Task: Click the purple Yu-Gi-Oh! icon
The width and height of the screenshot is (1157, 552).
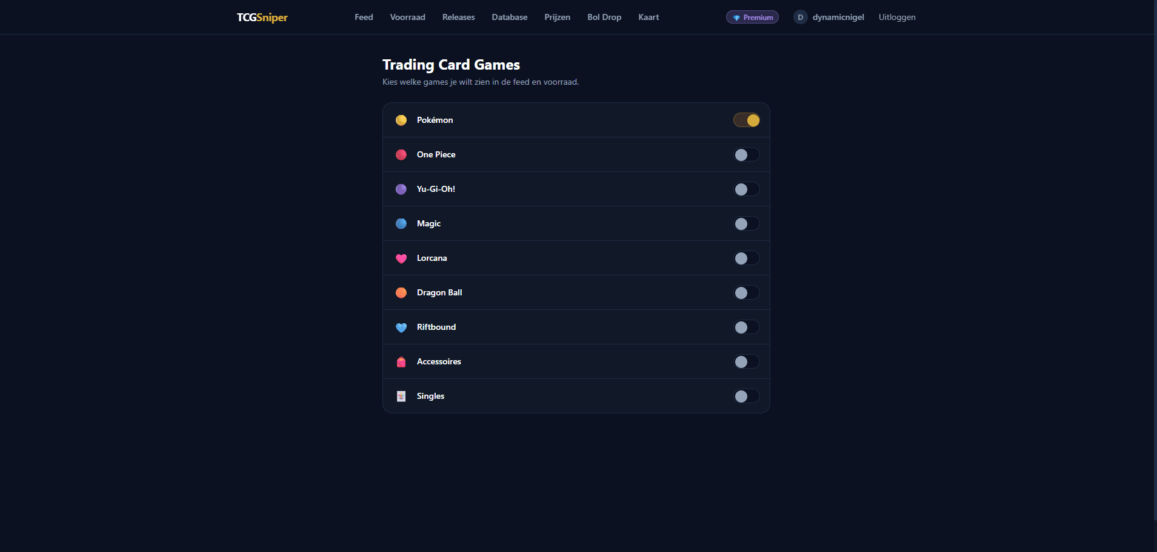Action: click(x=401, y=189)
